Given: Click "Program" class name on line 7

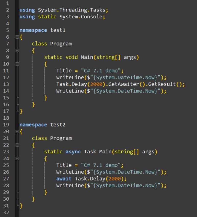Looking at the screenshot, I should (x=61, y=44).
